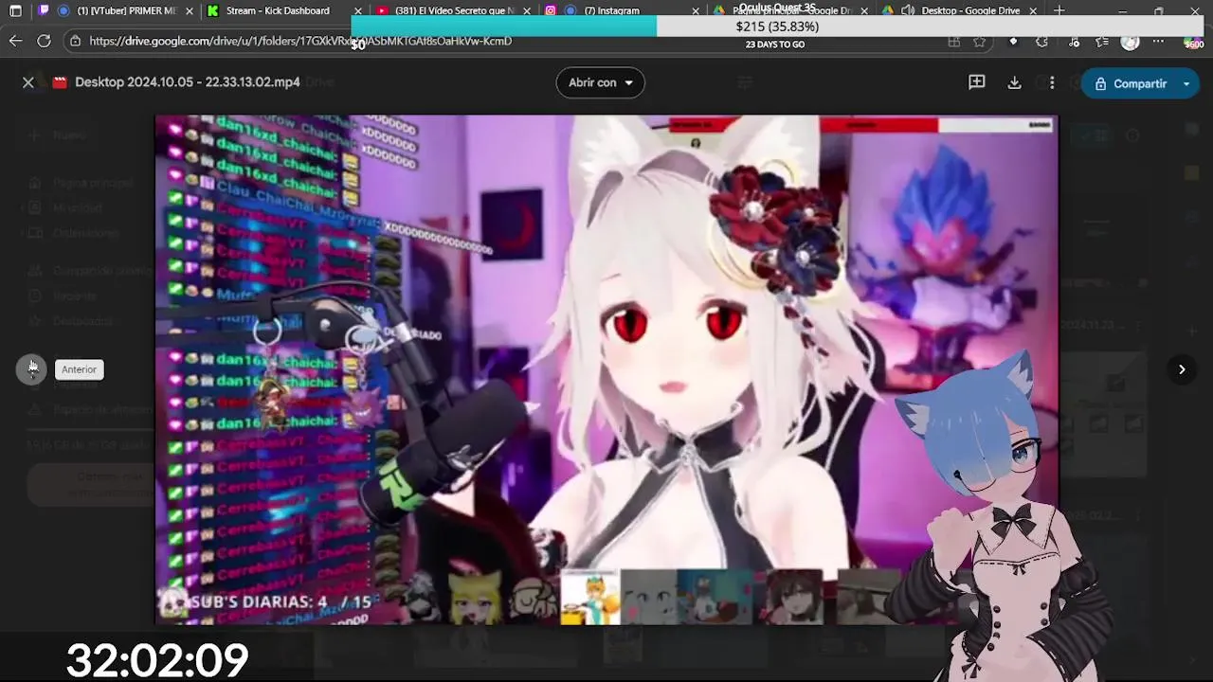The image size is (1213, 682).
Task: Open the browser media control icon
Action: click(1074, 42)
